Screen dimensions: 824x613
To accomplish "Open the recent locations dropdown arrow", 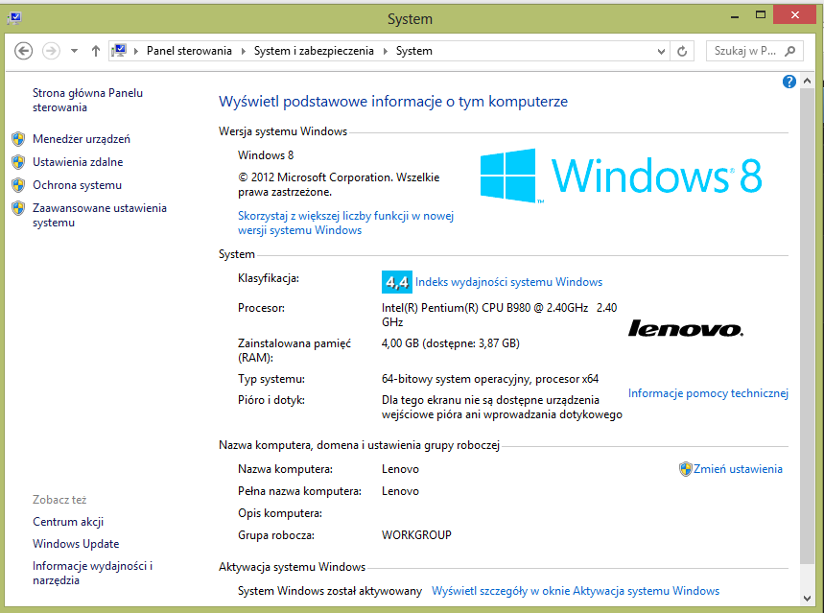I will 74,51.
